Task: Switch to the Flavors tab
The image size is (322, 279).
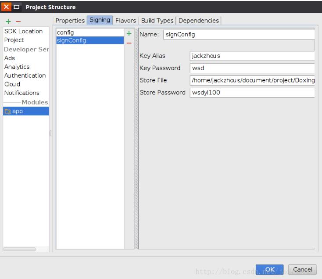Action: [x=125, y=21]
